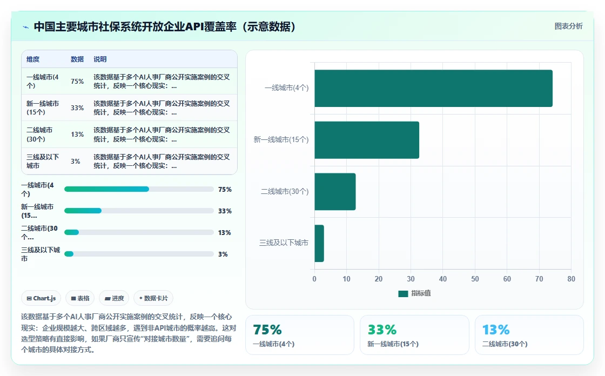Click the y-axis label 一线城市(4个)
Viewport: 605px width, 376px height.
(287, 88)
